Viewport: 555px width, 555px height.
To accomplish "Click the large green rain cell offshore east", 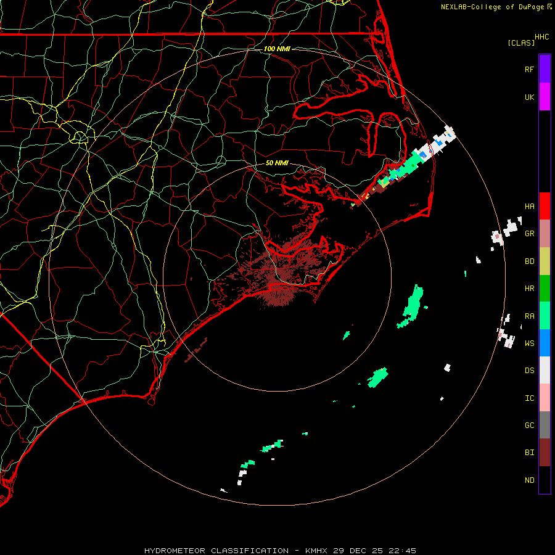I will (x=412, y=306).
